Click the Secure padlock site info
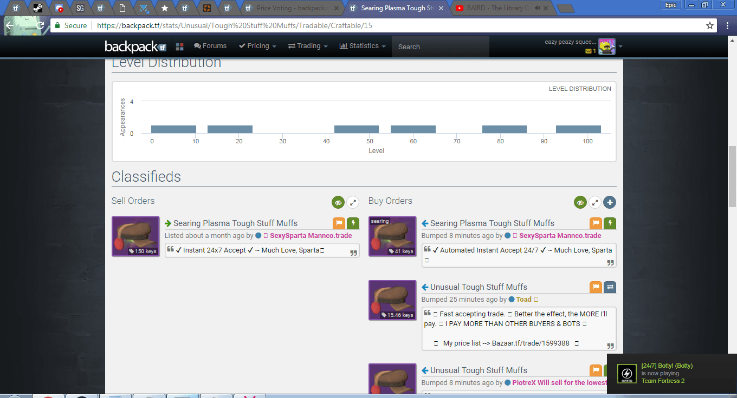 [x=71, y=25]
